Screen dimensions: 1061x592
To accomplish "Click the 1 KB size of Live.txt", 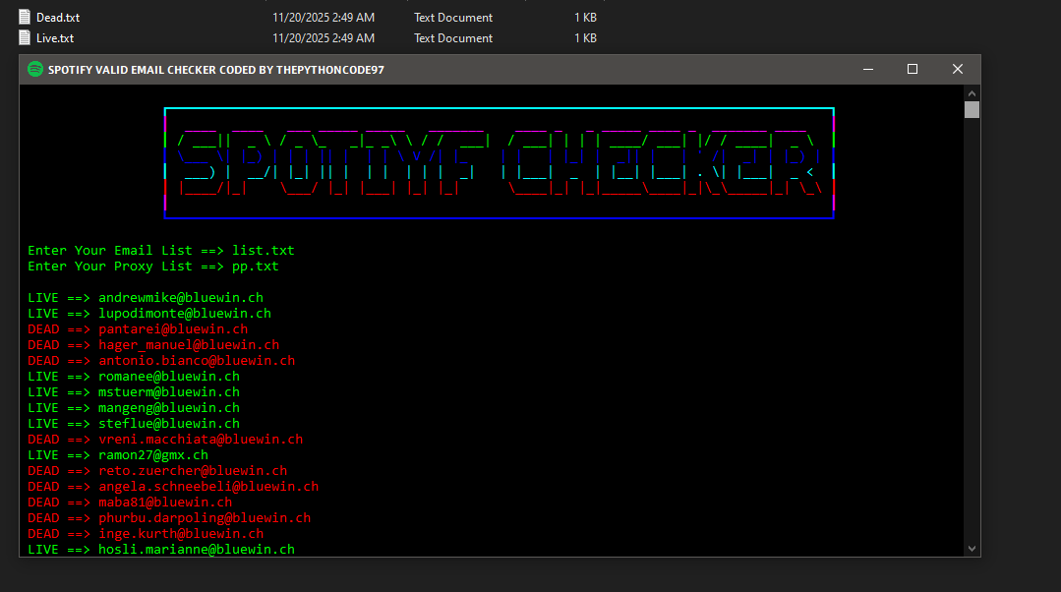I will [x=585, y=38].
